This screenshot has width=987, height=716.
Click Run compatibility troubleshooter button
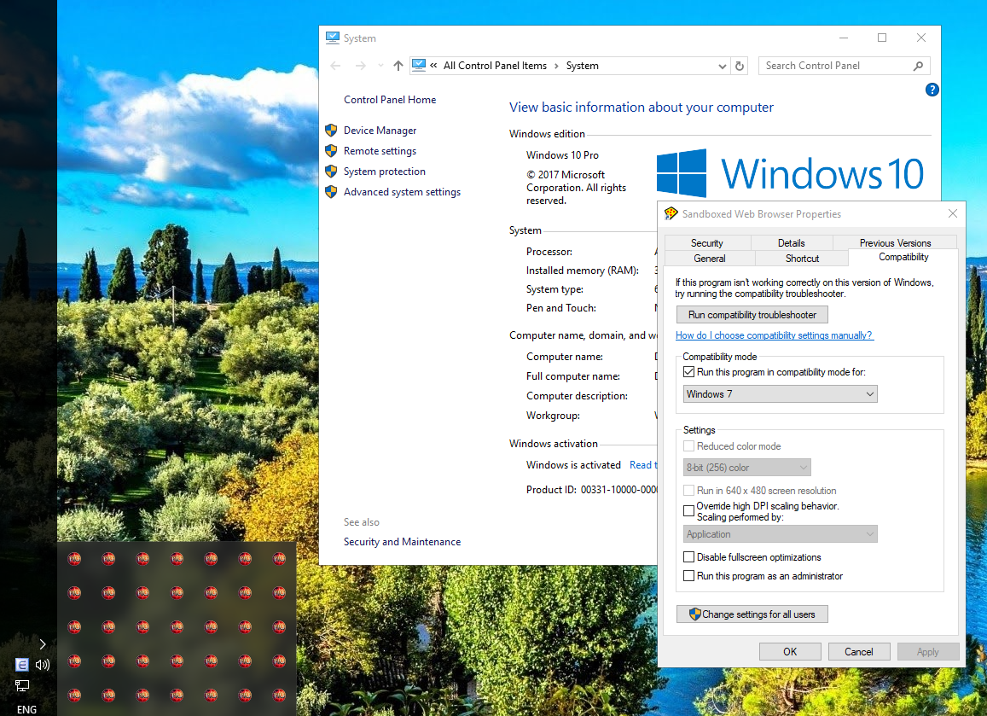click(x=752, y=315)
